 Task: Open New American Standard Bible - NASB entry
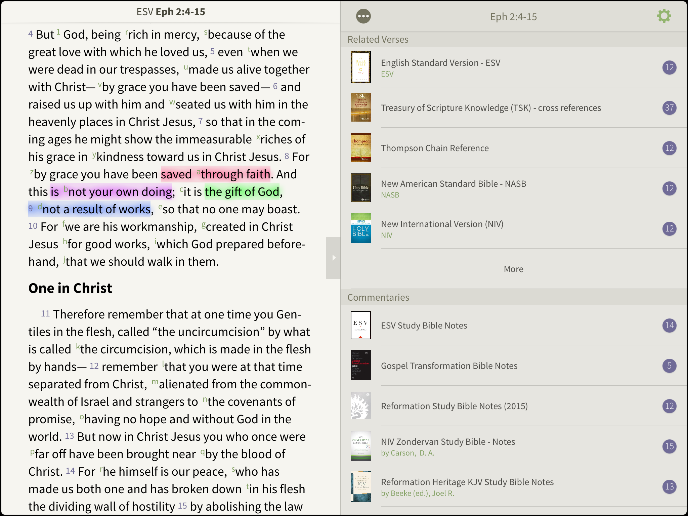(514, 188)
